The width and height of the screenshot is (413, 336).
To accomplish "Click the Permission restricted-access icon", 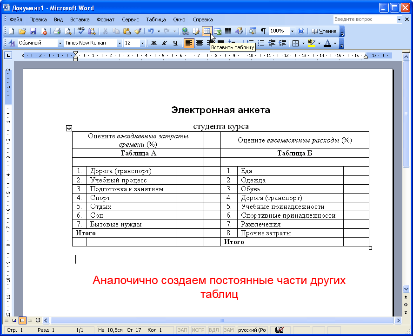I will [44, 31].
